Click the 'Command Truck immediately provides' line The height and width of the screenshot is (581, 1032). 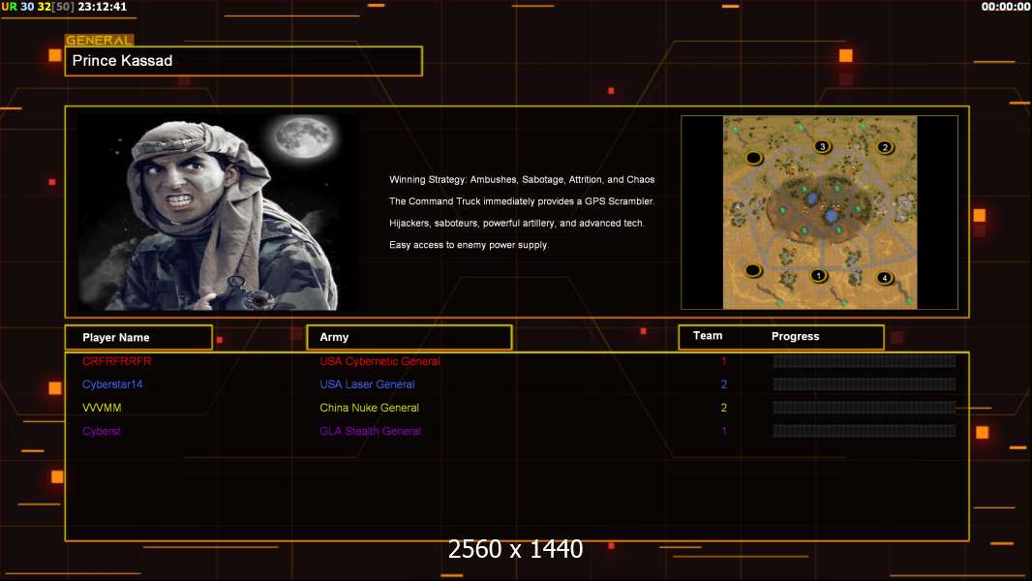click(x=522, y=201)
